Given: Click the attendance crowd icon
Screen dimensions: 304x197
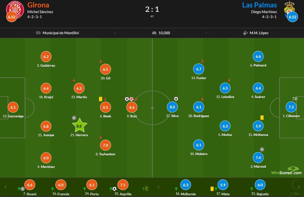Looking at the screenshot, I should pos(154,33).
